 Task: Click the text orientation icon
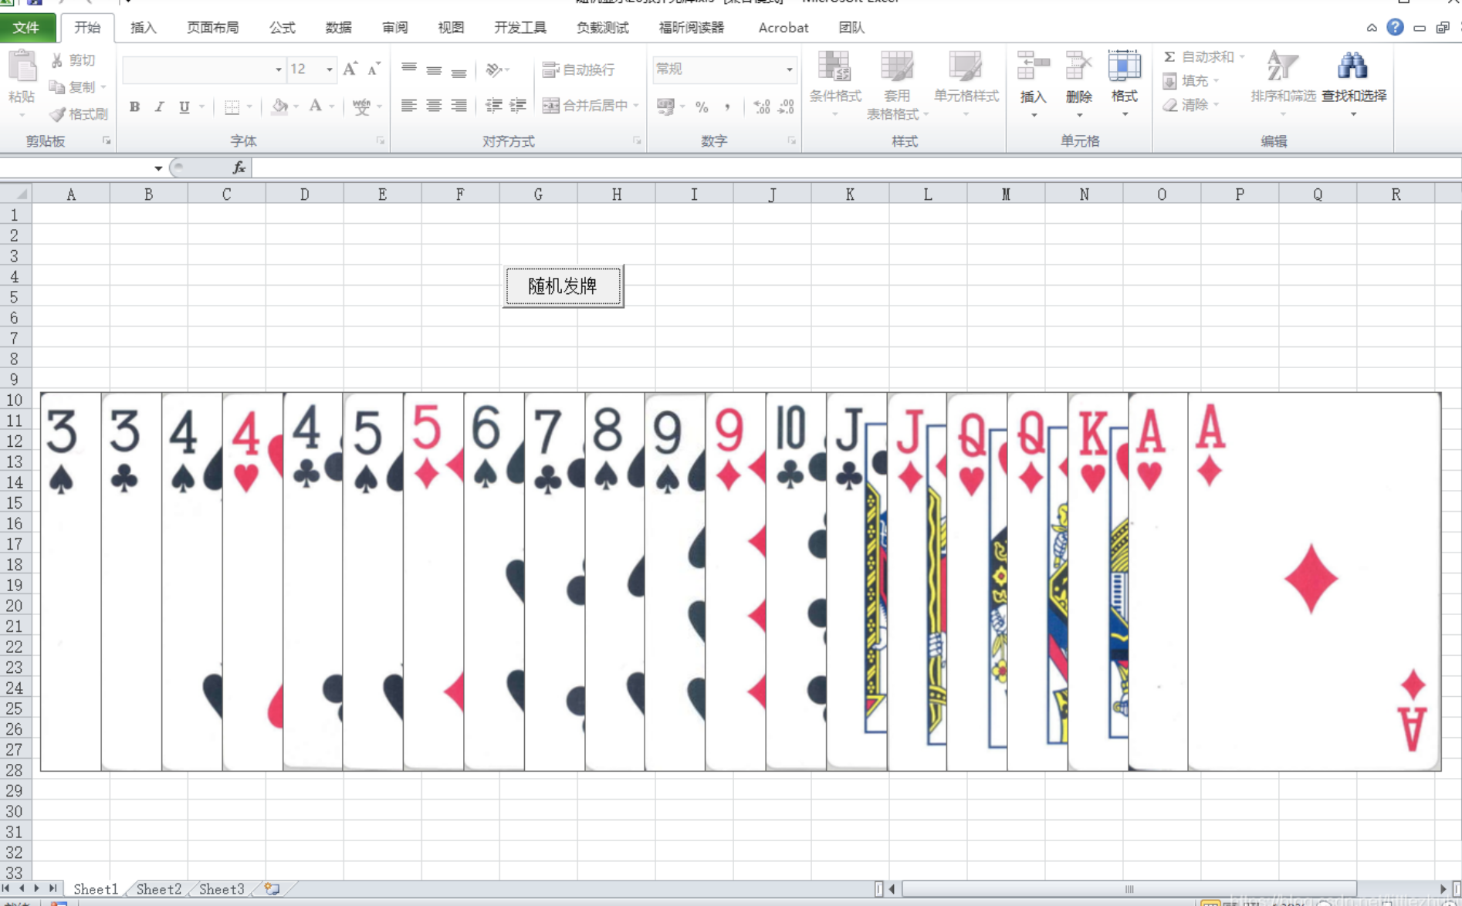[494, 69]
